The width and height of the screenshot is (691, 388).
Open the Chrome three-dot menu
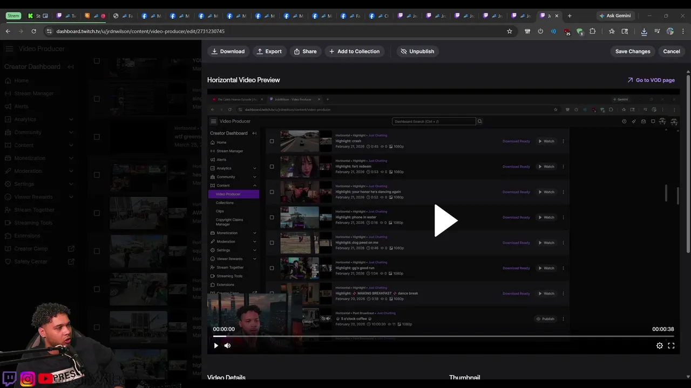pyautogui.click(x=683, y=31)
